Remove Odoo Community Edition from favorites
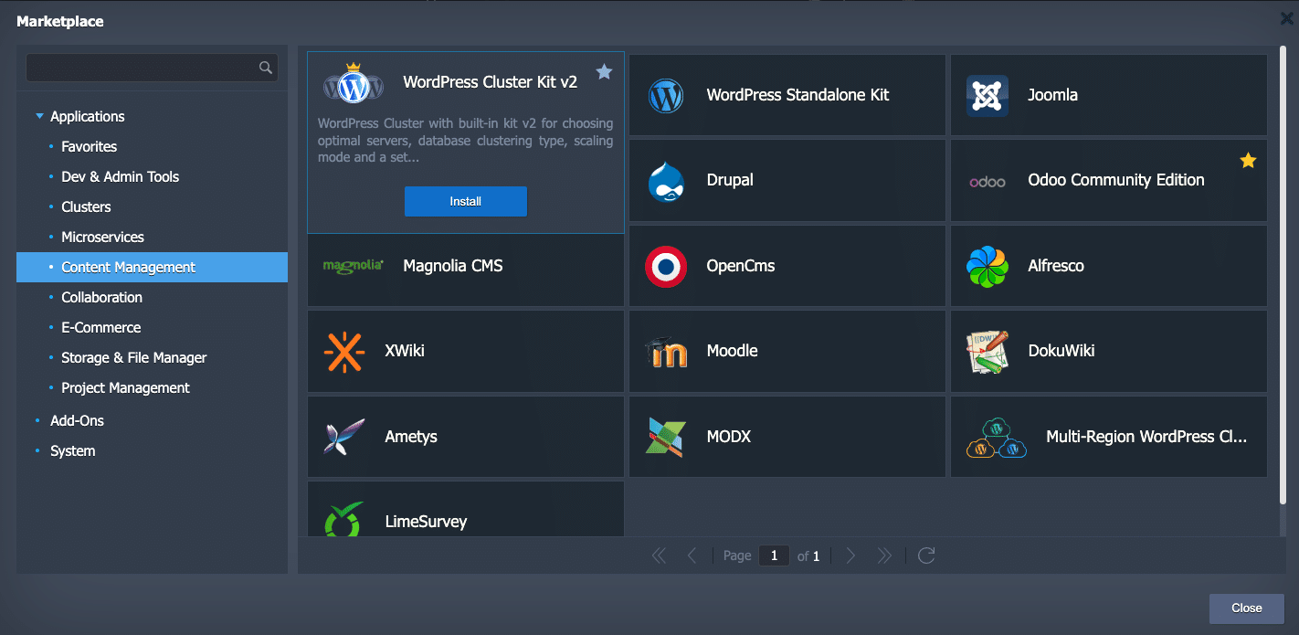This screenshot has width=1299, height=635. coord(1248,161)
